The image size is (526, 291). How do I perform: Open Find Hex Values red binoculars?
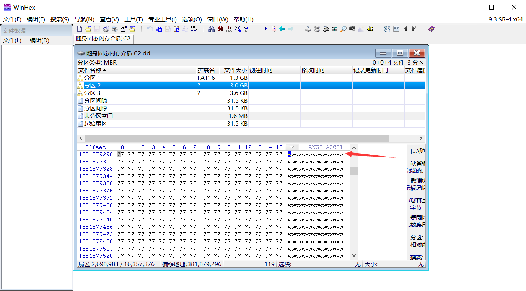220,29
